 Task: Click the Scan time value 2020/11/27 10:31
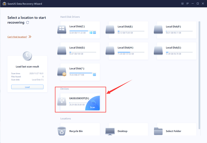point(36,73)
